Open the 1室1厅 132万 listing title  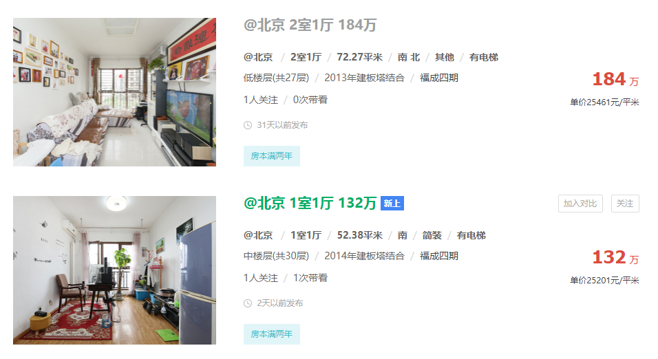pos(310,204)
